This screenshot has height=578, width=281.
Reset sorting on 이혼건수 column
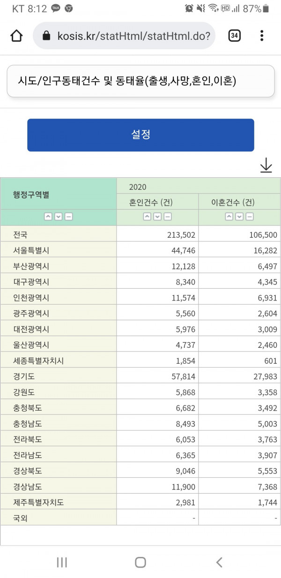point(250,217)
